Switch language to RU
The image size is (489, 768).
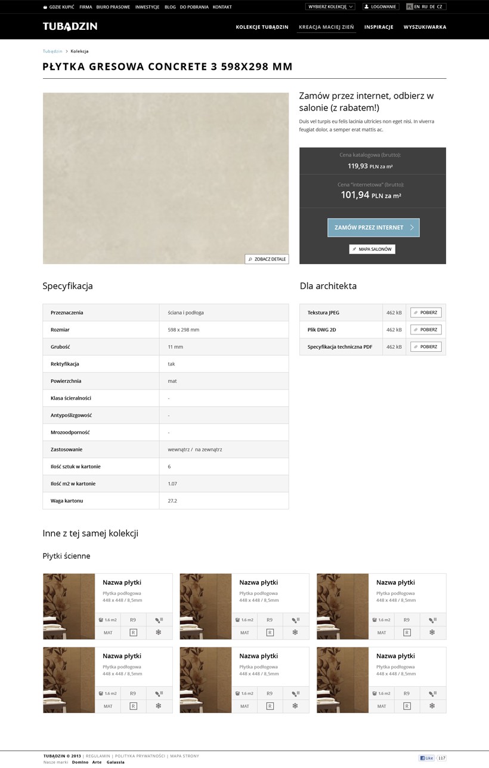click(x=425, y=7)
